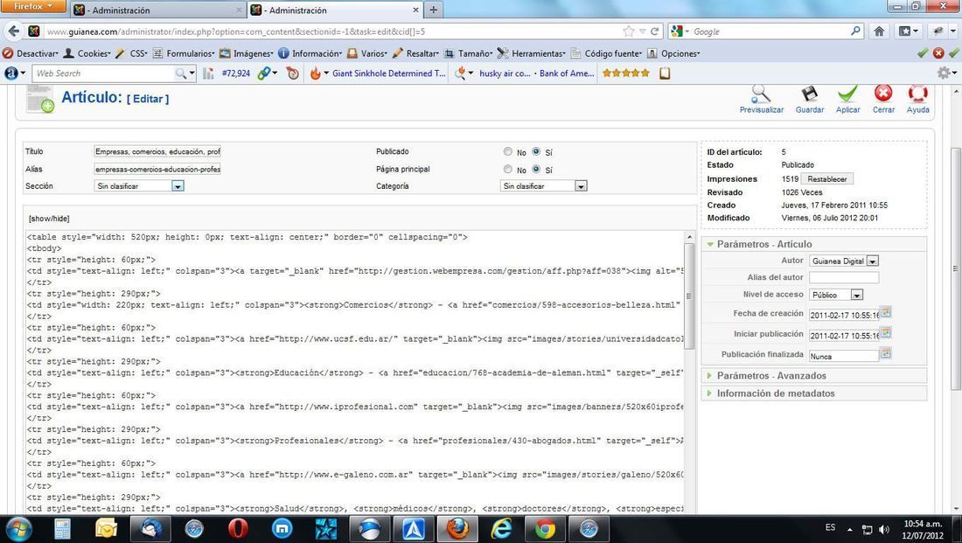Set Publicado to No
The height and width of the screenshot is (543, 962).
click(x=508, y=152)
